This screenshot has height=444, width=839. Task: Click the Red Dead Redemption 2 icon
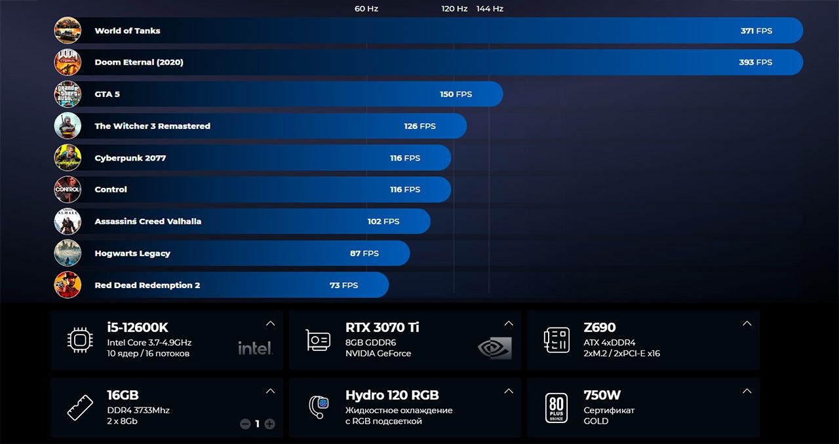[68, 285]
